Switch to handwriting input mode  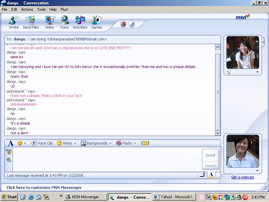click(203, 175)
